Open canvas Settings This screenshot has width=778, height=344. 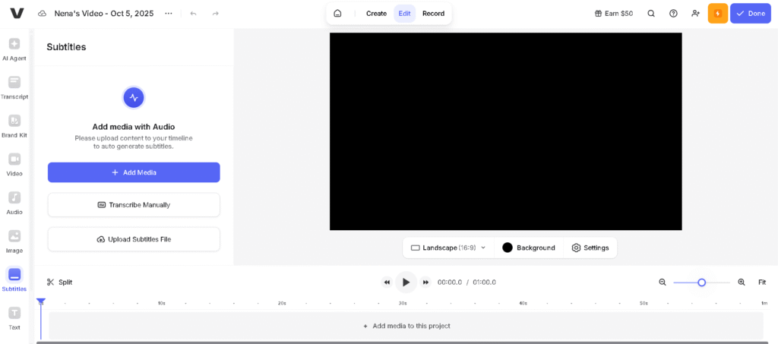pyautogui.click(x=590, y=248)
